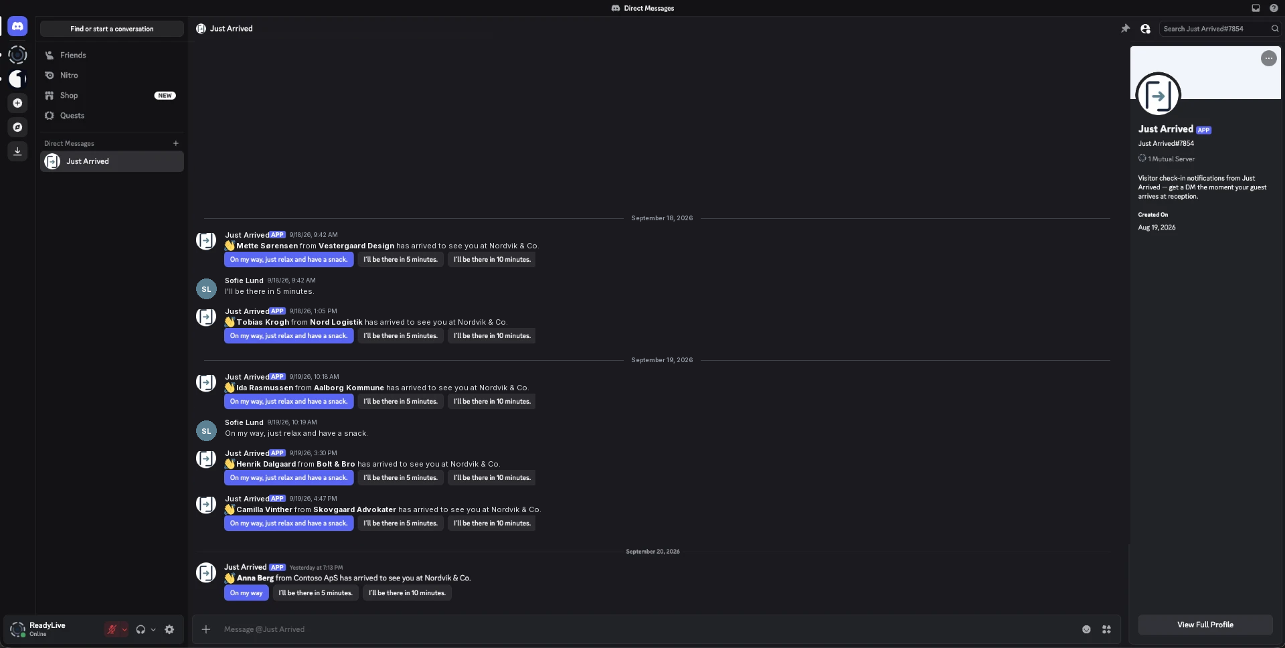Image resolution: width=1285 pixels, height=648 pixels.
Task: Open Just Arrived profile avatar
Action: 1159,94
